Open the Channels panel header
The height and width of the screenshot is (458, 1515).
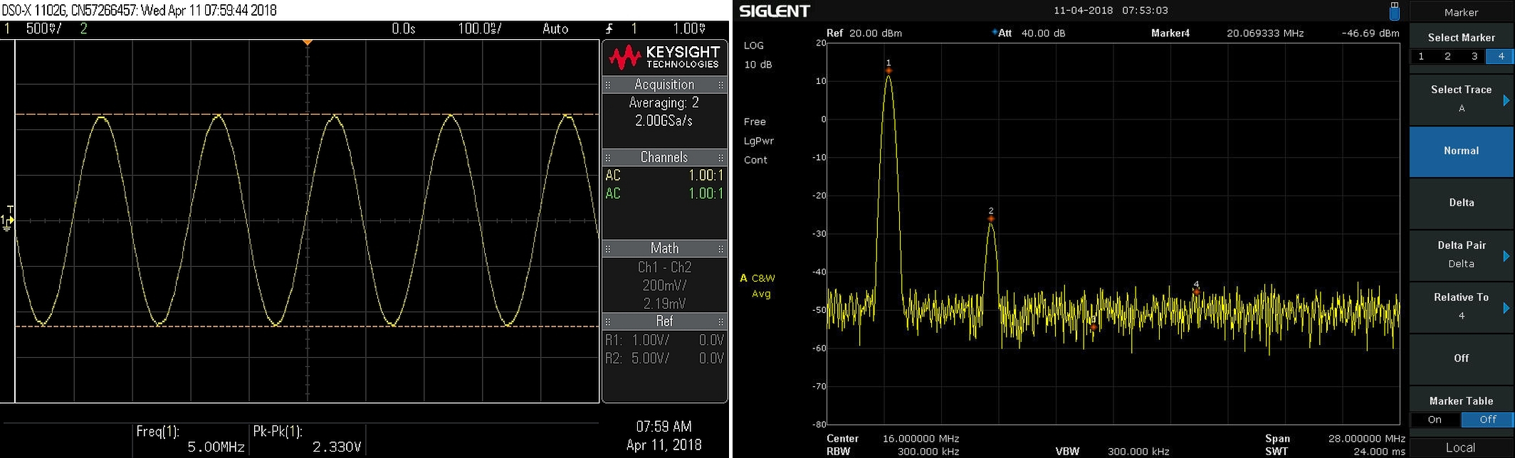click(x=664, y=157)
